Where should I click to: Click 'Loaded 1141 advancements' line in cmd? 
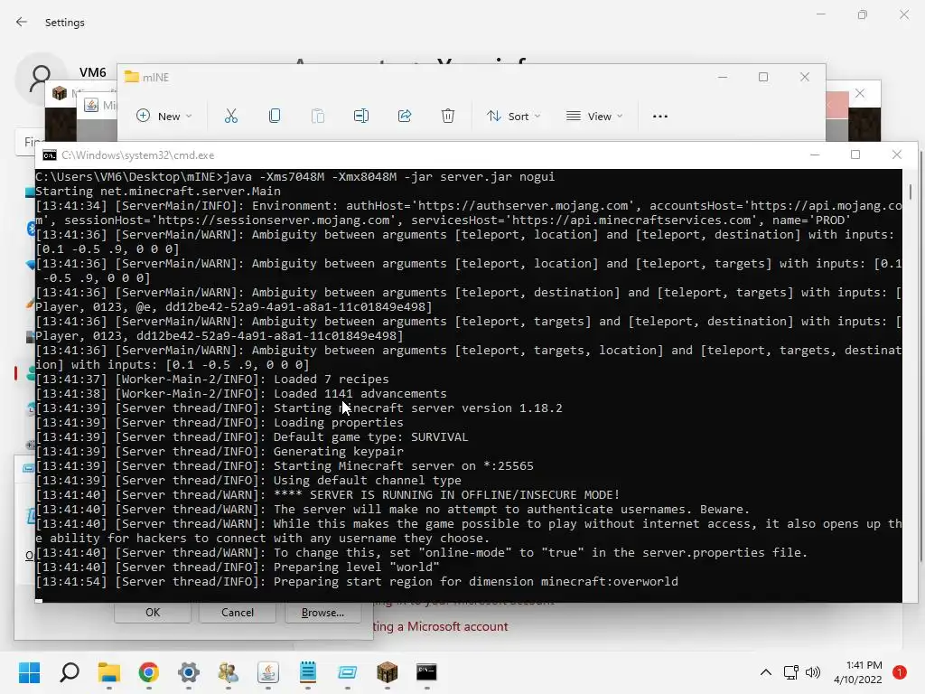(x=360, y=394)
